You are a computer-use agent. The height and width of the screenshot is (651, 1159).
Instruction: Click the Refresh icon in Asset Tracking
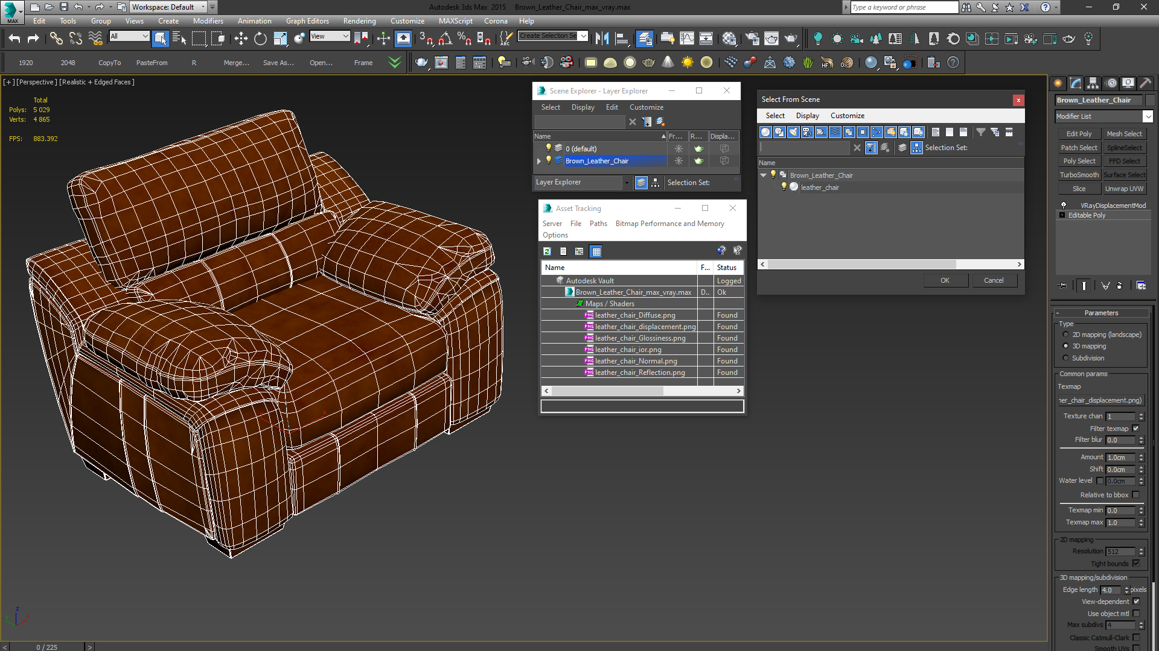click(x=547, y=251)
